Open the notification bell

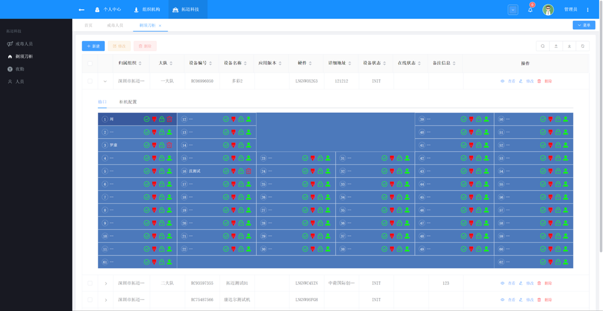[x=530, y=10]
